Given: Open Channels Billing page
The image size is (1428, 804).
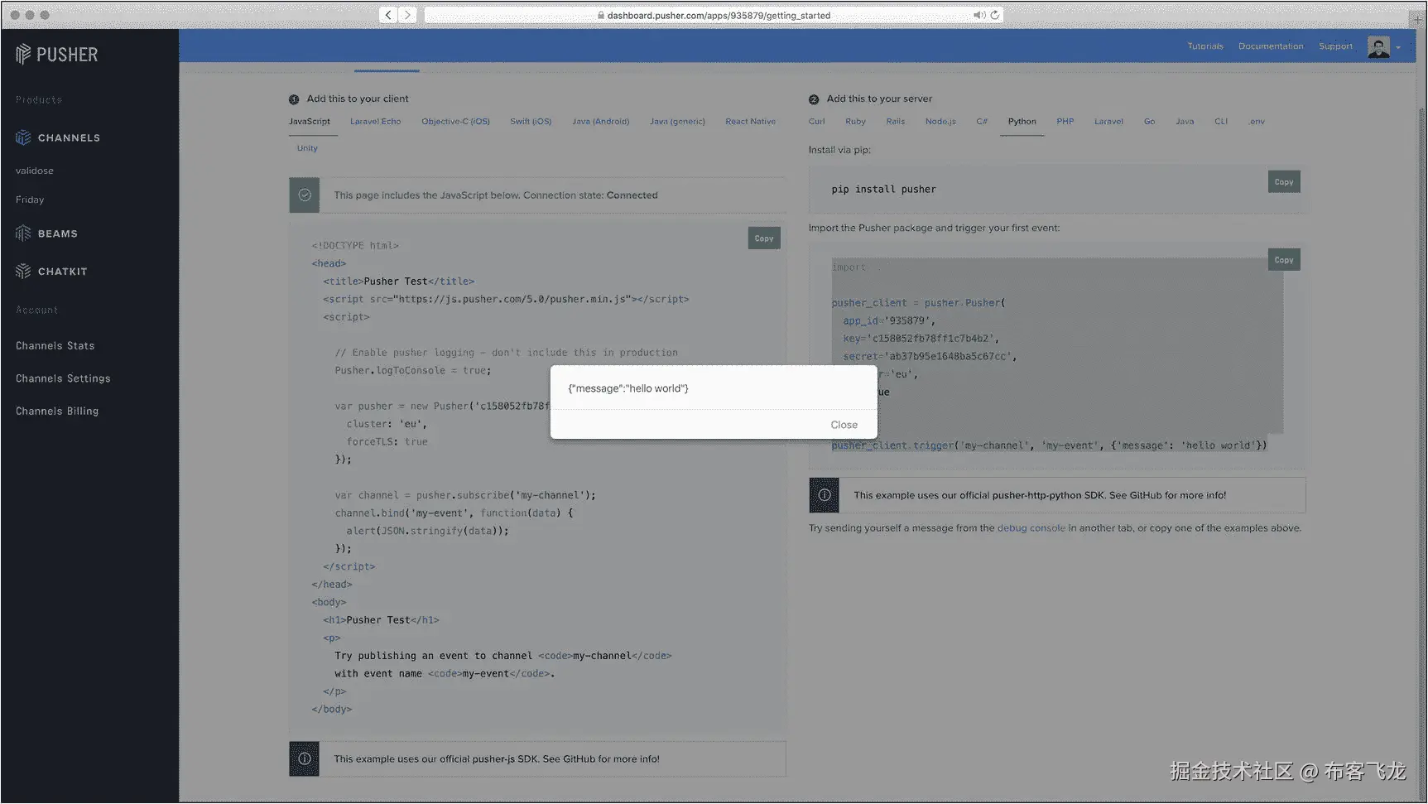Looking at the screenshot, I should click(x=57, y=412).
